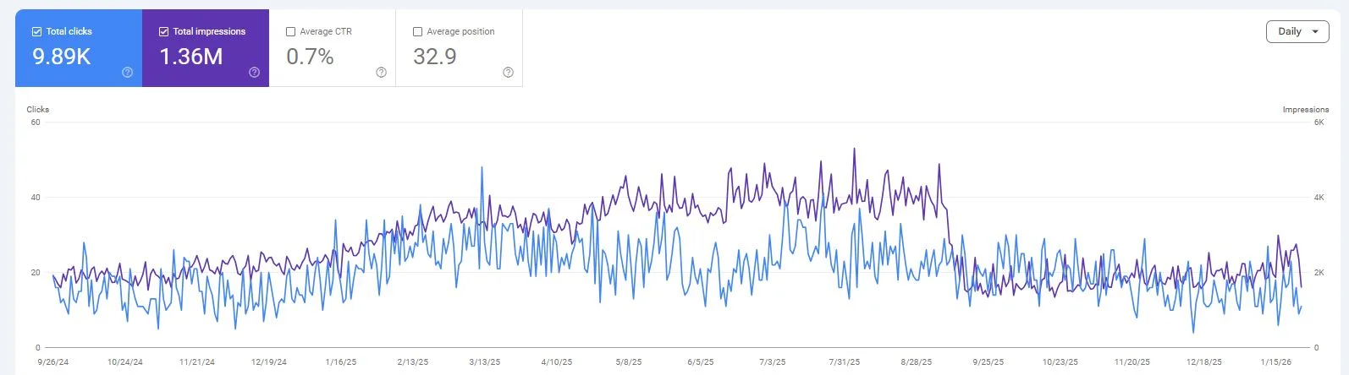
Task: Select the 9.89K total clicks value
Action: click(61, 57)
